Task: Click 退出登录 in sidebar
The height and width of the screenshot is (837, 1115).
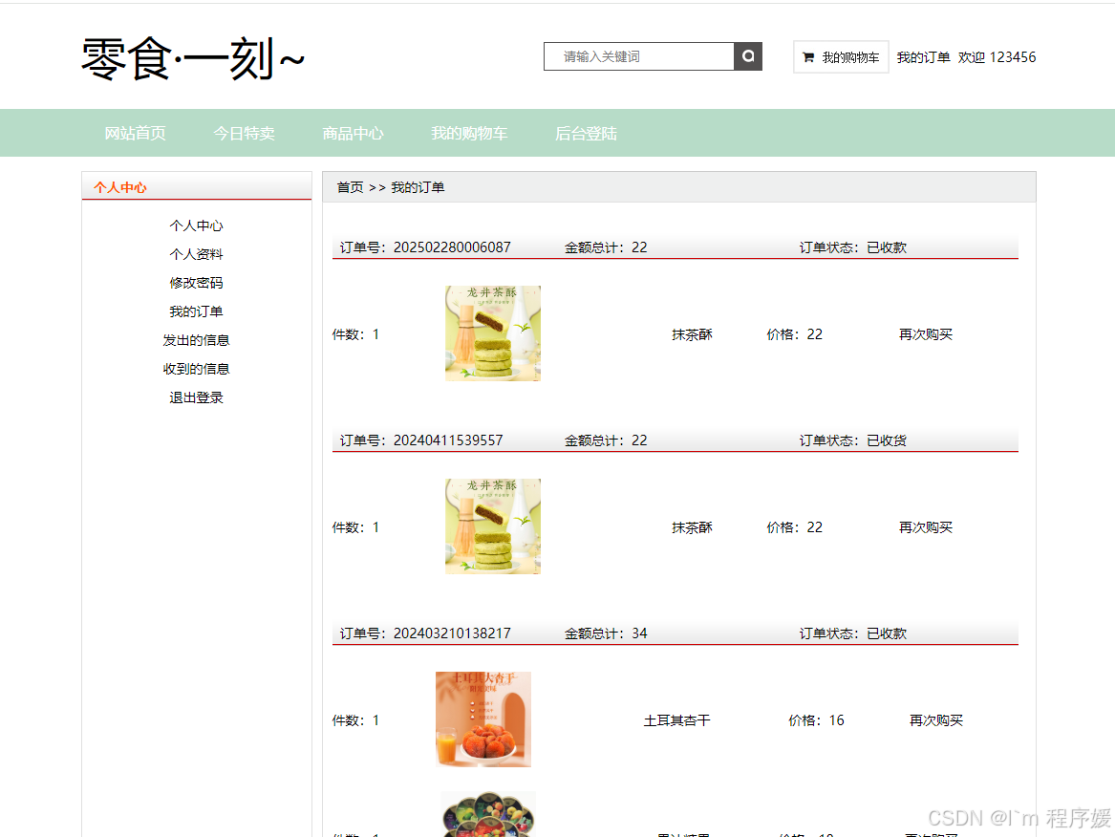Action: pos(196,397)
